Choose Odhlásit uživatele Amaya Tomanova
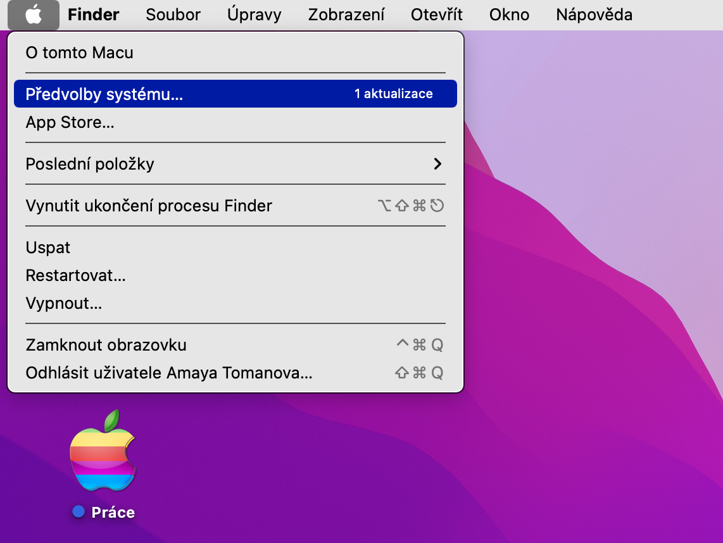This screenshot has height=543, width=723. coord(235,373)
